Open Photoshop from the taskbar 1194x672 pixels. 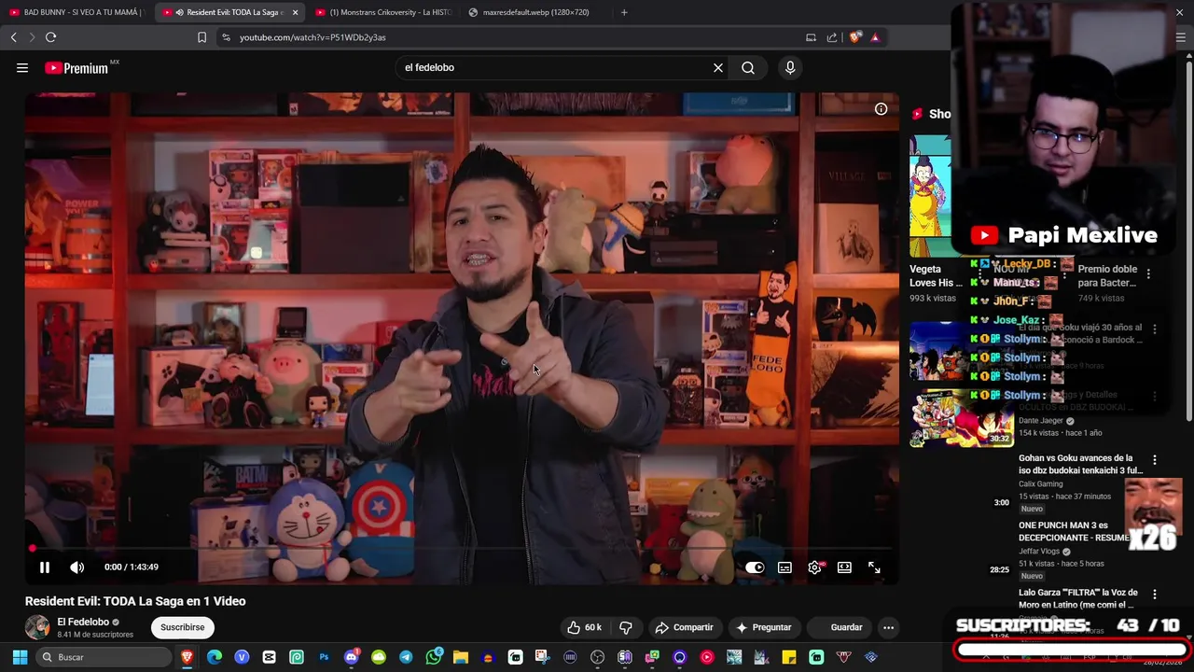tap(324, 657)
